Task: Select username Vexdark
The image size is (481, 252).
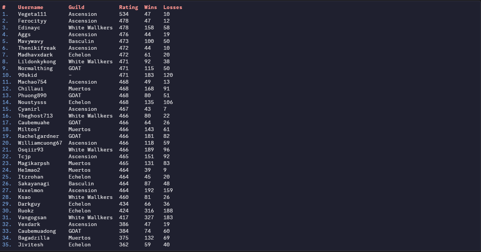Action: click(x=29, y=224)
